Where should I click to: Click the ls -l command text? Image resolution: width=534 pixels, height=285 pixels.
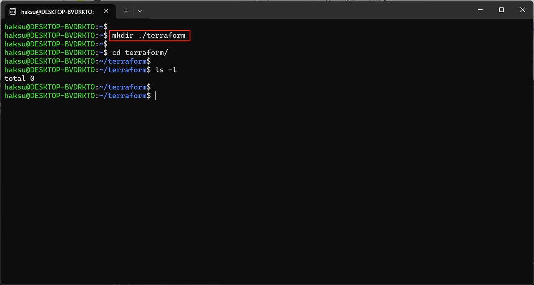[166, 70]
